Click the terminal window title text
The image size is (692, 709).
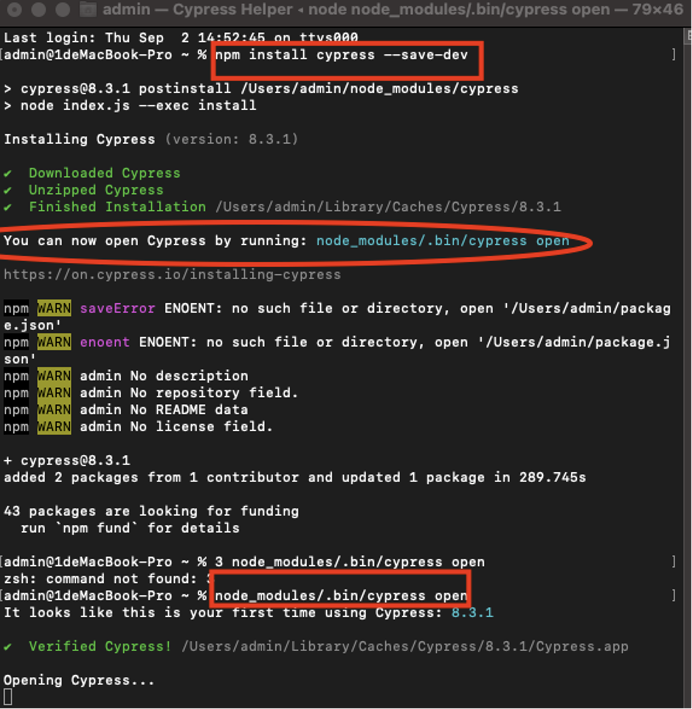(x=392, y=9)
